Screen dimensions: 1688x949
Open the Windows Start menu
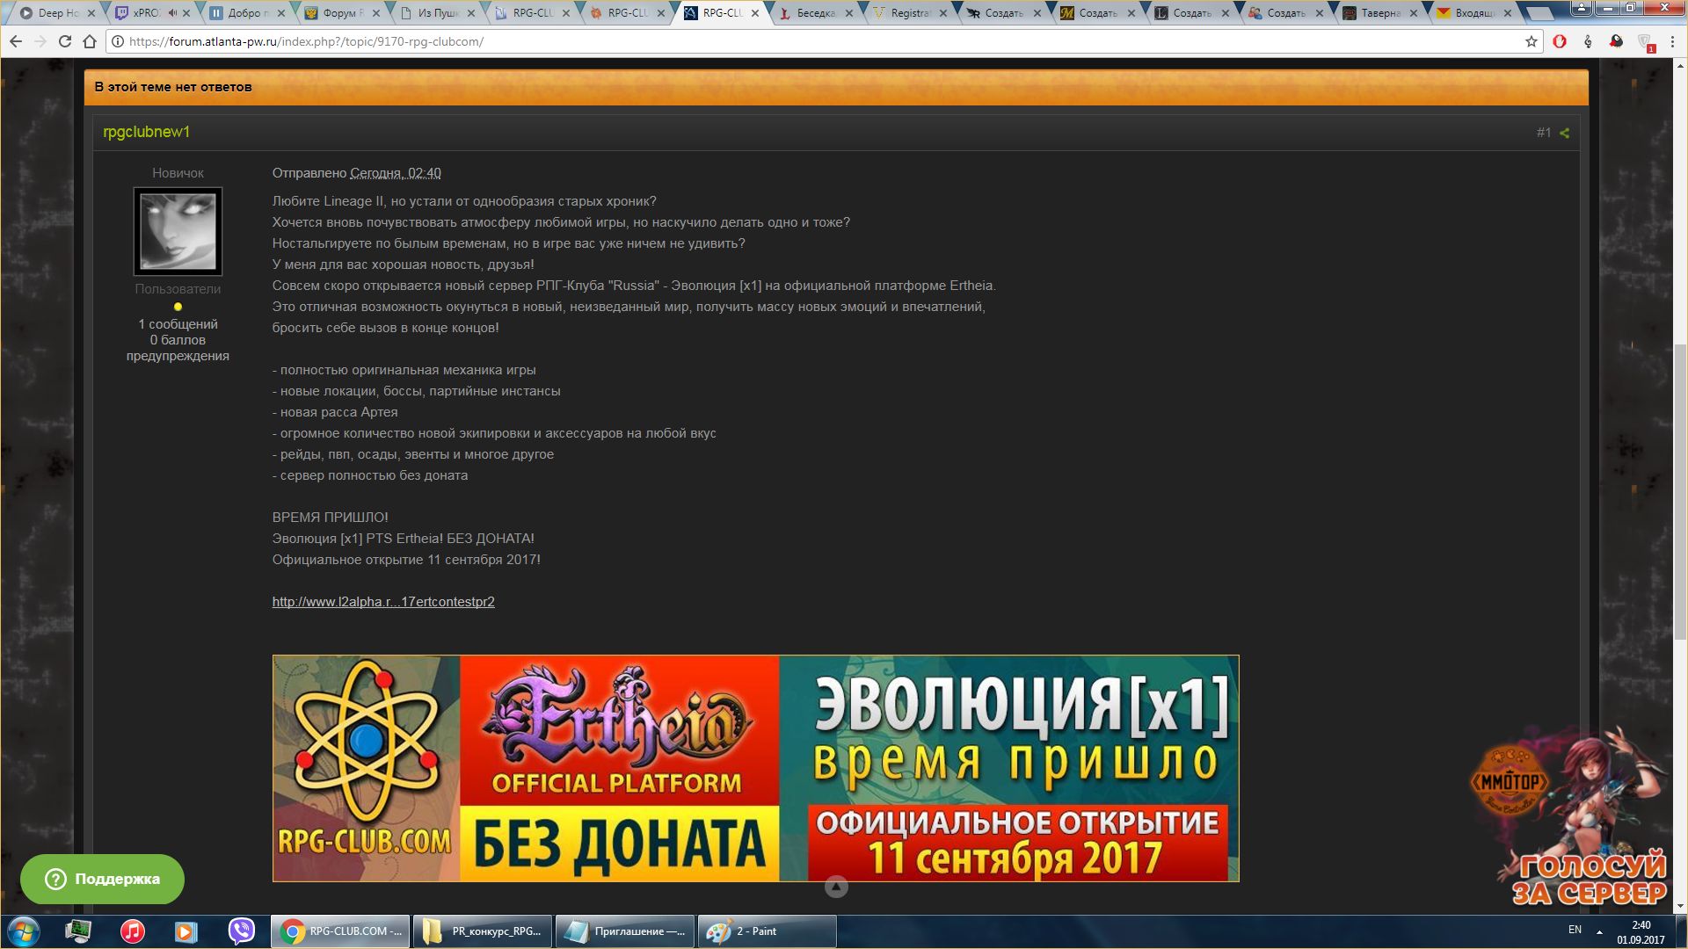click(x=24, y=931)
